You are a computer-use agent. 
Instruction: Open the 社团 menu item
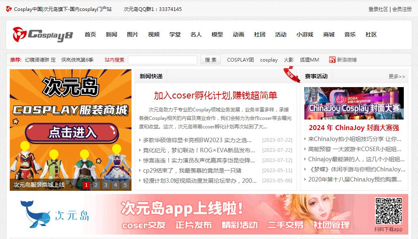(259, 34)
